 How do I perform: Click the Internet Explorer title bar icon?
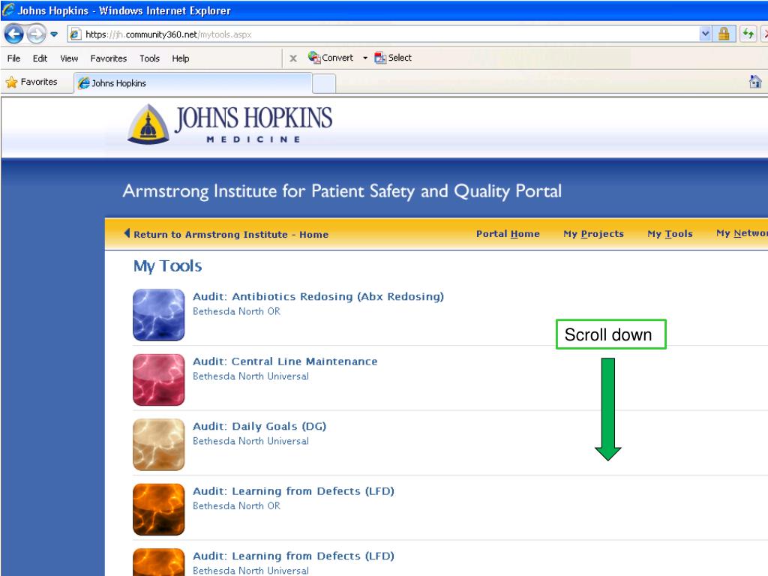pos(8,10)
